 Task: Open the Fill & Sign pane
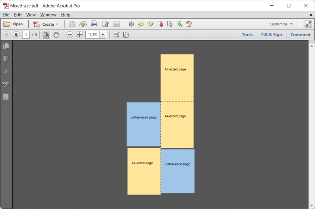tap(271, 35)
